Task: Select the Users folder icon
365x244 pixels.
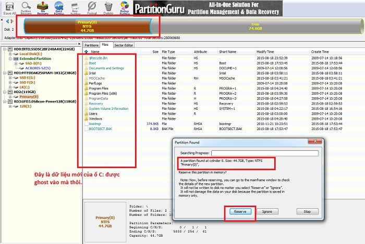Action: [87, 113]
